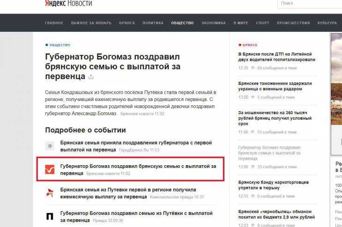The height and width of the screenshot is (227, 342).
Task: Click the black 'П' Правда 32 icon
Action: [50, 216]
